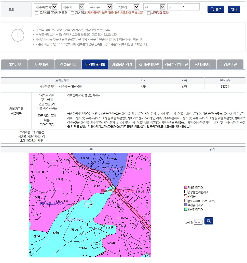Open the 건축물대장 tab
The width and height of the screenshot is (247, 263).
[68, 64]
